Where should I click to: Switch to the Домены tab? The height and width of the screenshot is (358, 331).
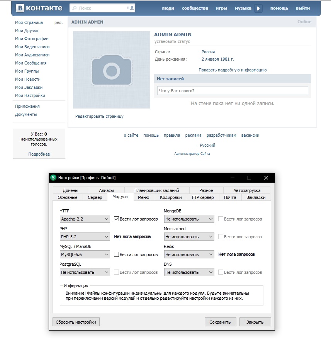(71, 190)
